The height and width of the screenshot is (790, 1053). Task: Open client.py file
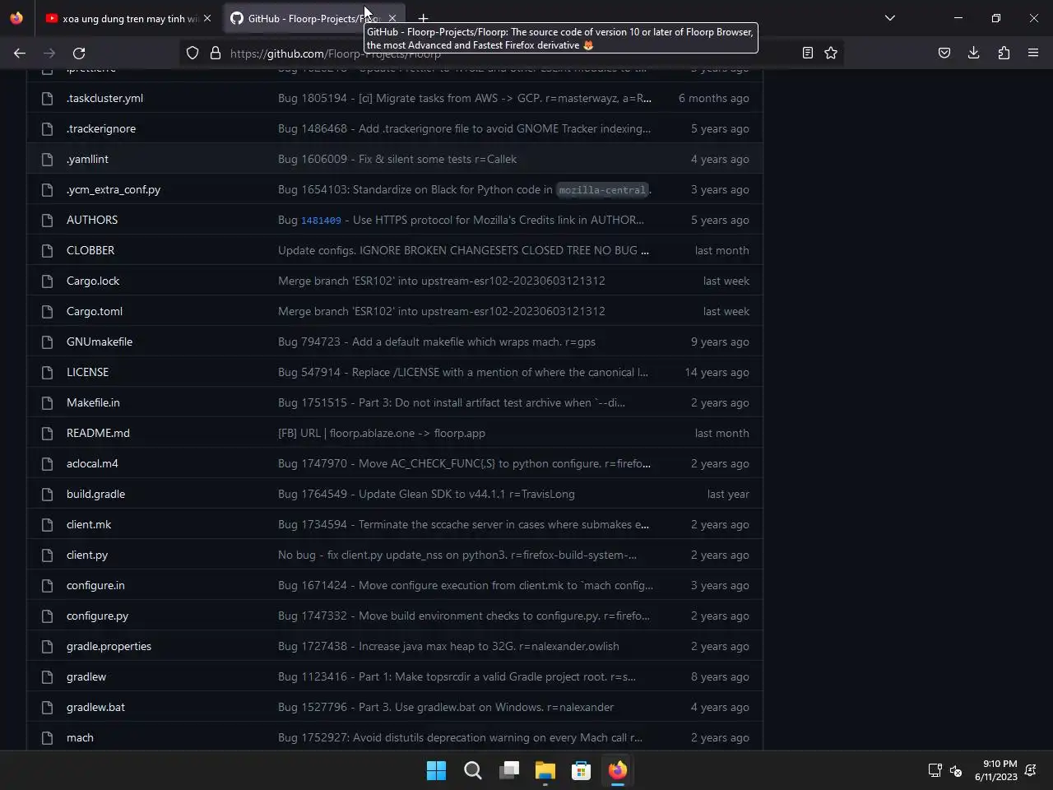click(87, 555)
